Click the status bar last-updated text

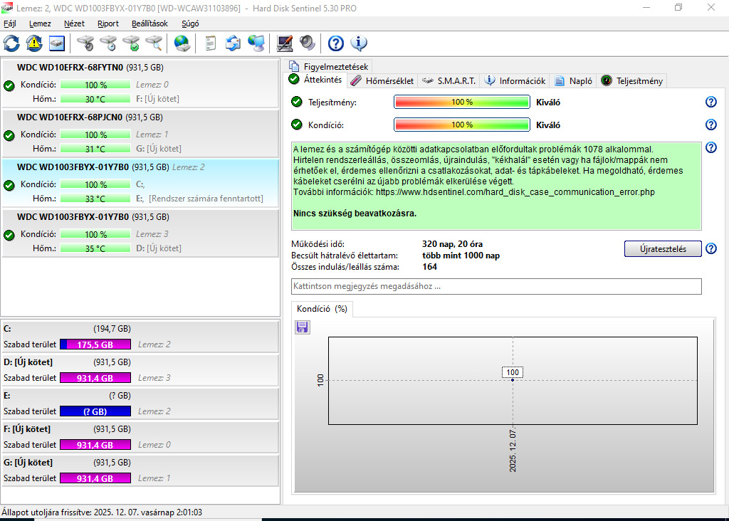click(x=102, y=512)
